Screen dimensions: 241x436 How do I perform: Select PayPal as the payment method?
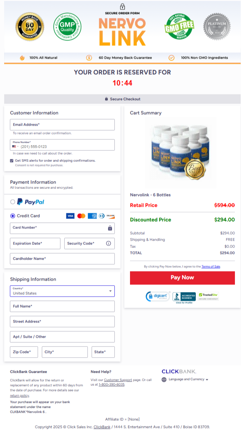12,202
